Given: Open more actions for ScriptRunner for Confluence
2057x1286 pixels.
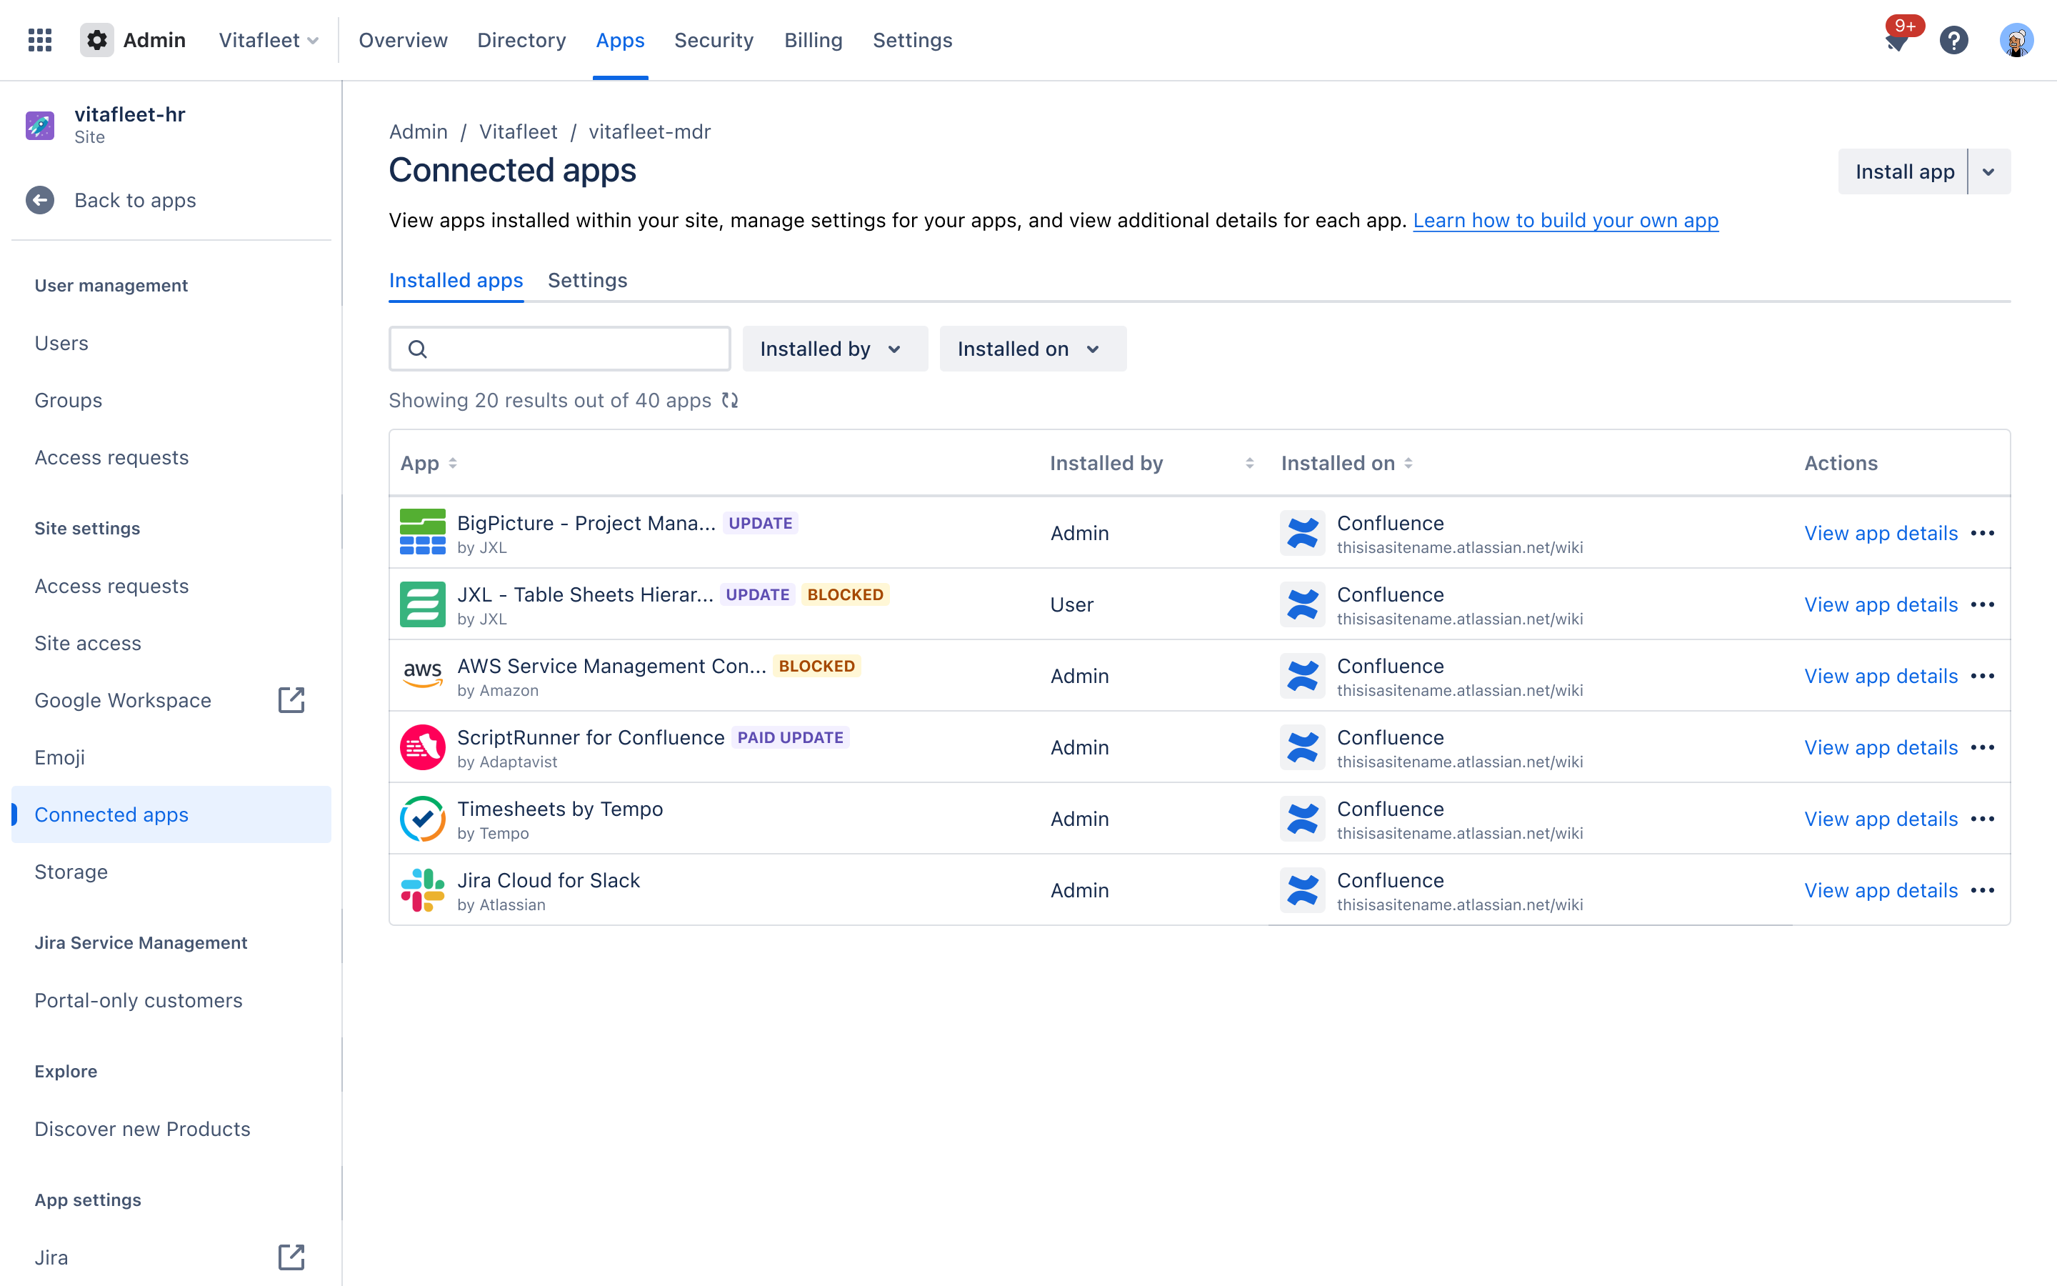Looking at the screenshot, I should click(x=1983, y=747).
